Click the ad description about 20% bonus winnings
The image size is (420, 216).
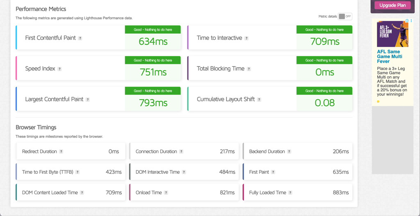point(392,82)
